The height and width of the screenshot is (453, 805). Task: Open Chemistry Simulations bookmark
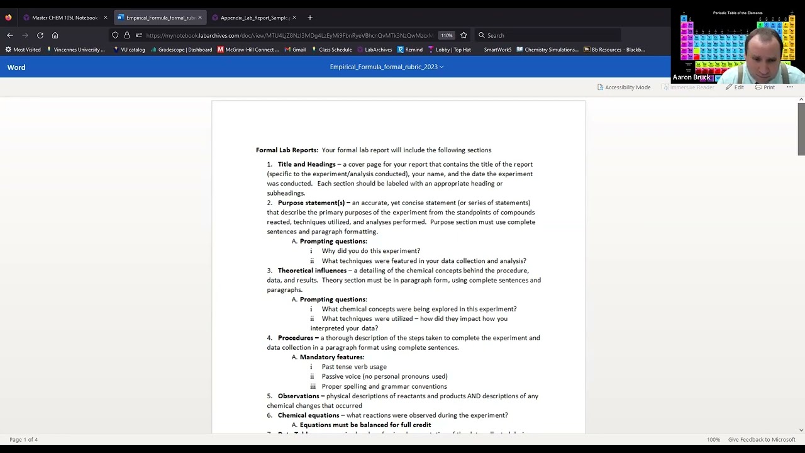click(x=548, y=50)
